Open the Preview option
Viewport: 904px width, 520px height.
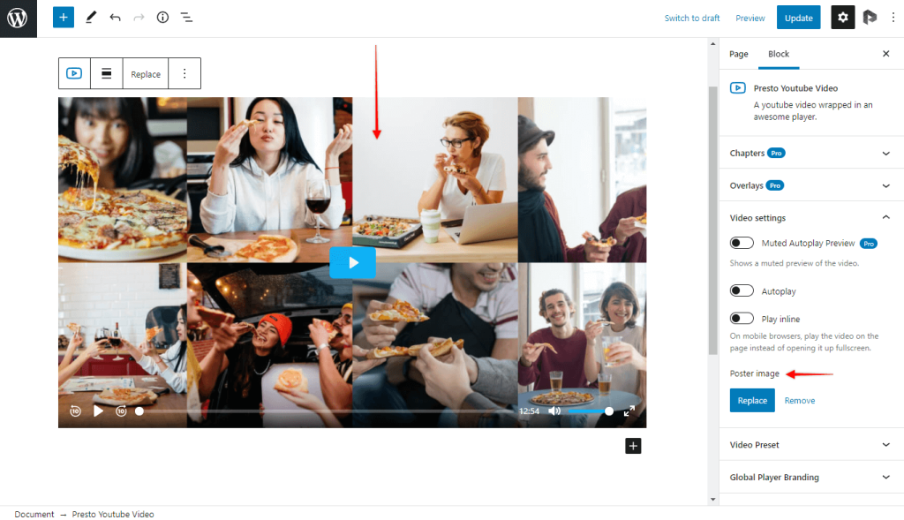point(750,18)
